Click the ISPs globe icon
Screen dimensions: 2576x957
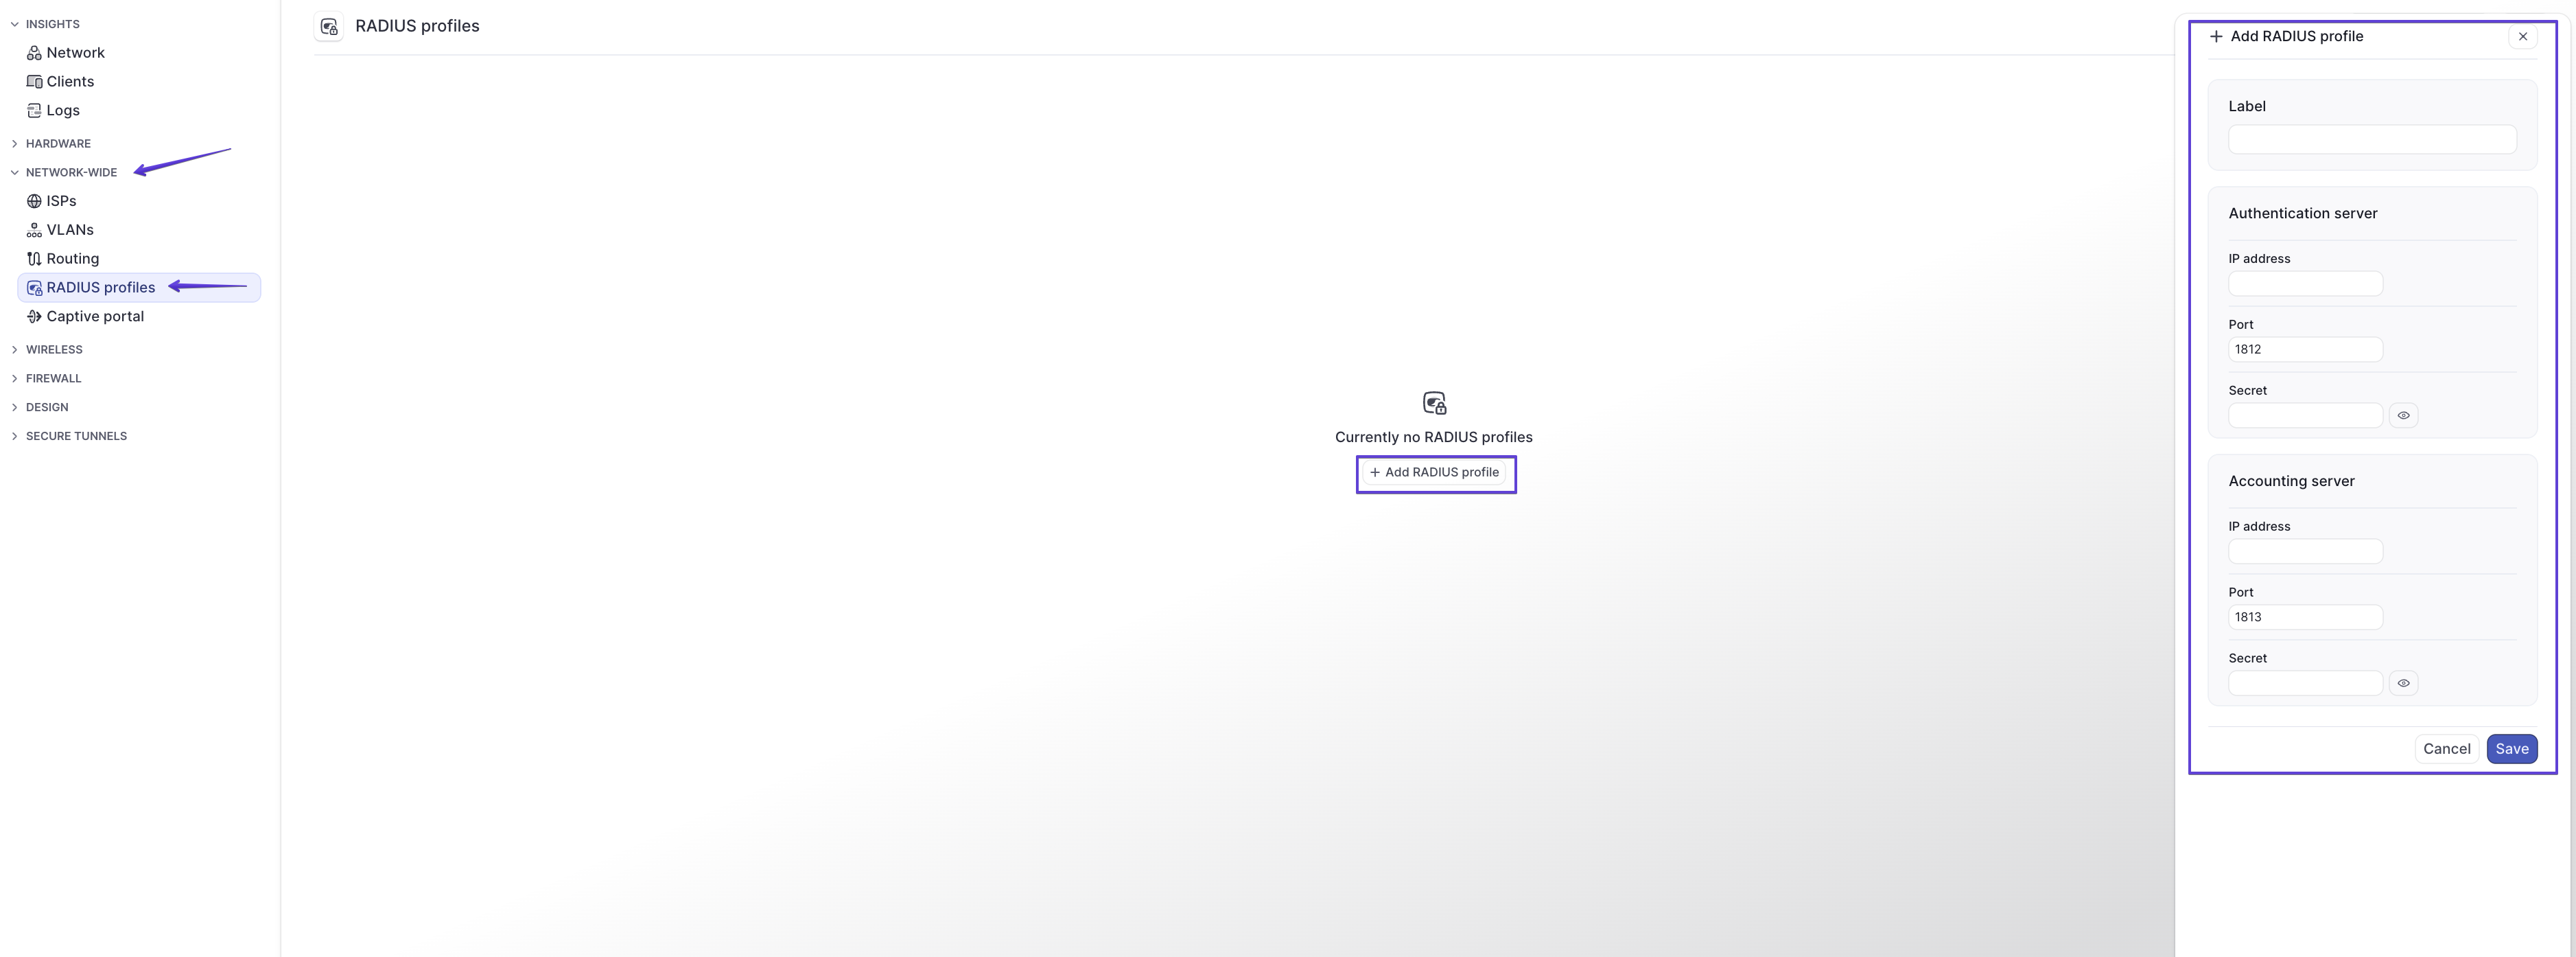point(34,201)
